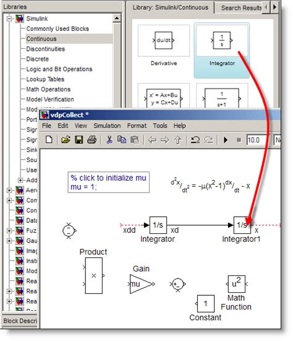293x341 pixels.
Task: Open the Simulation menu
Action: [107, 126]
